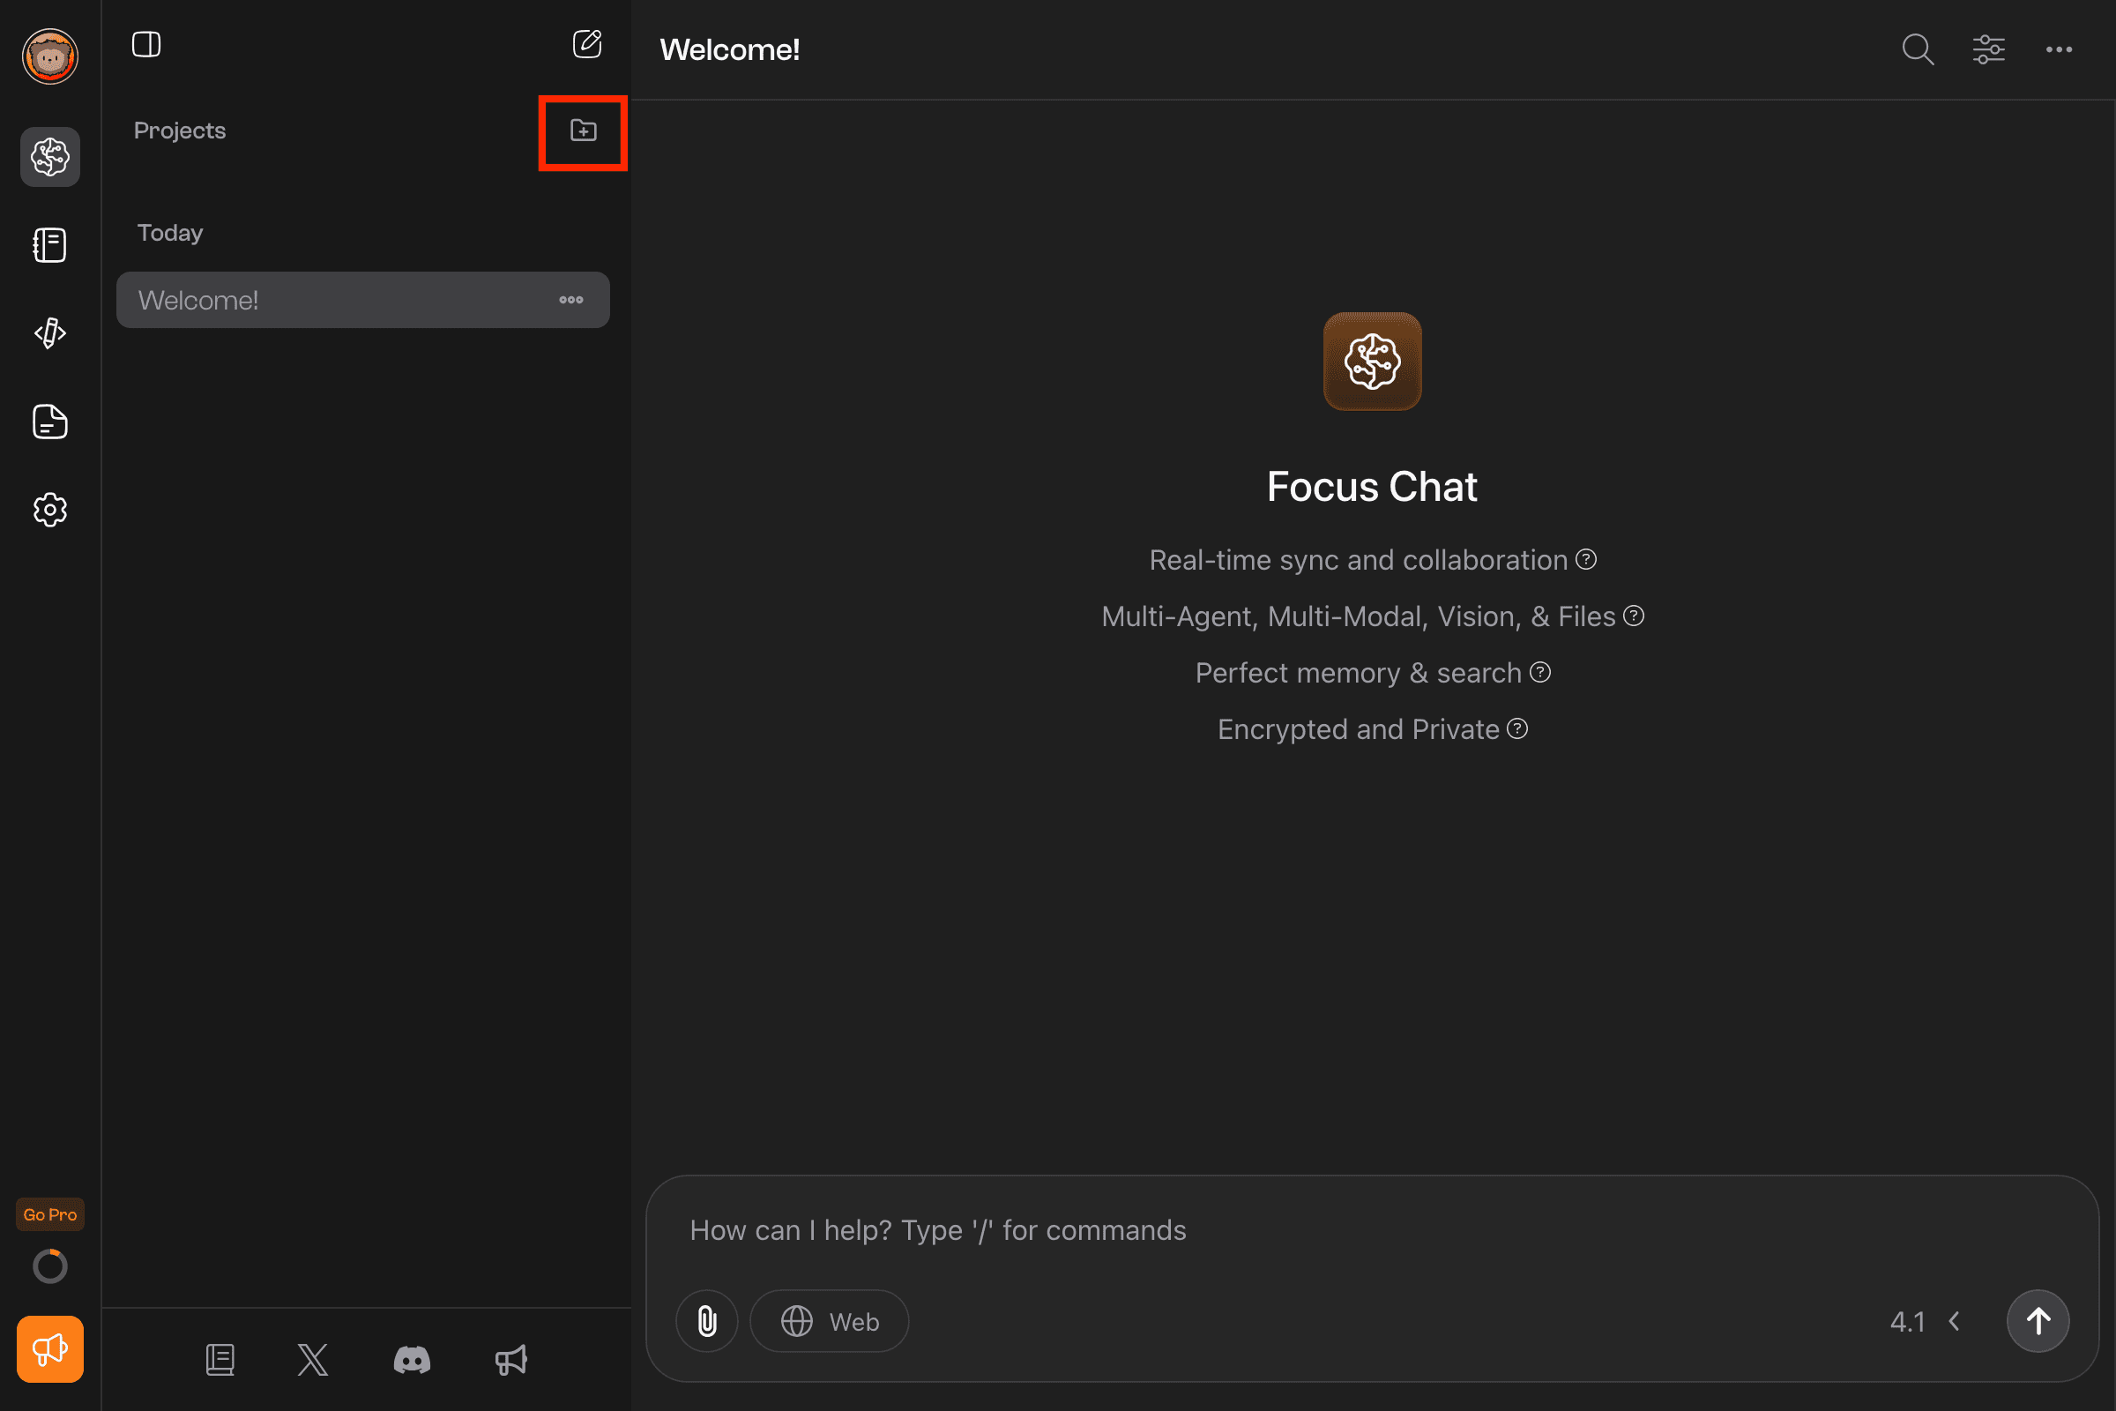Open chat settings sliders icon
Viewport: 2116px width, 1411px height.
1988,49
